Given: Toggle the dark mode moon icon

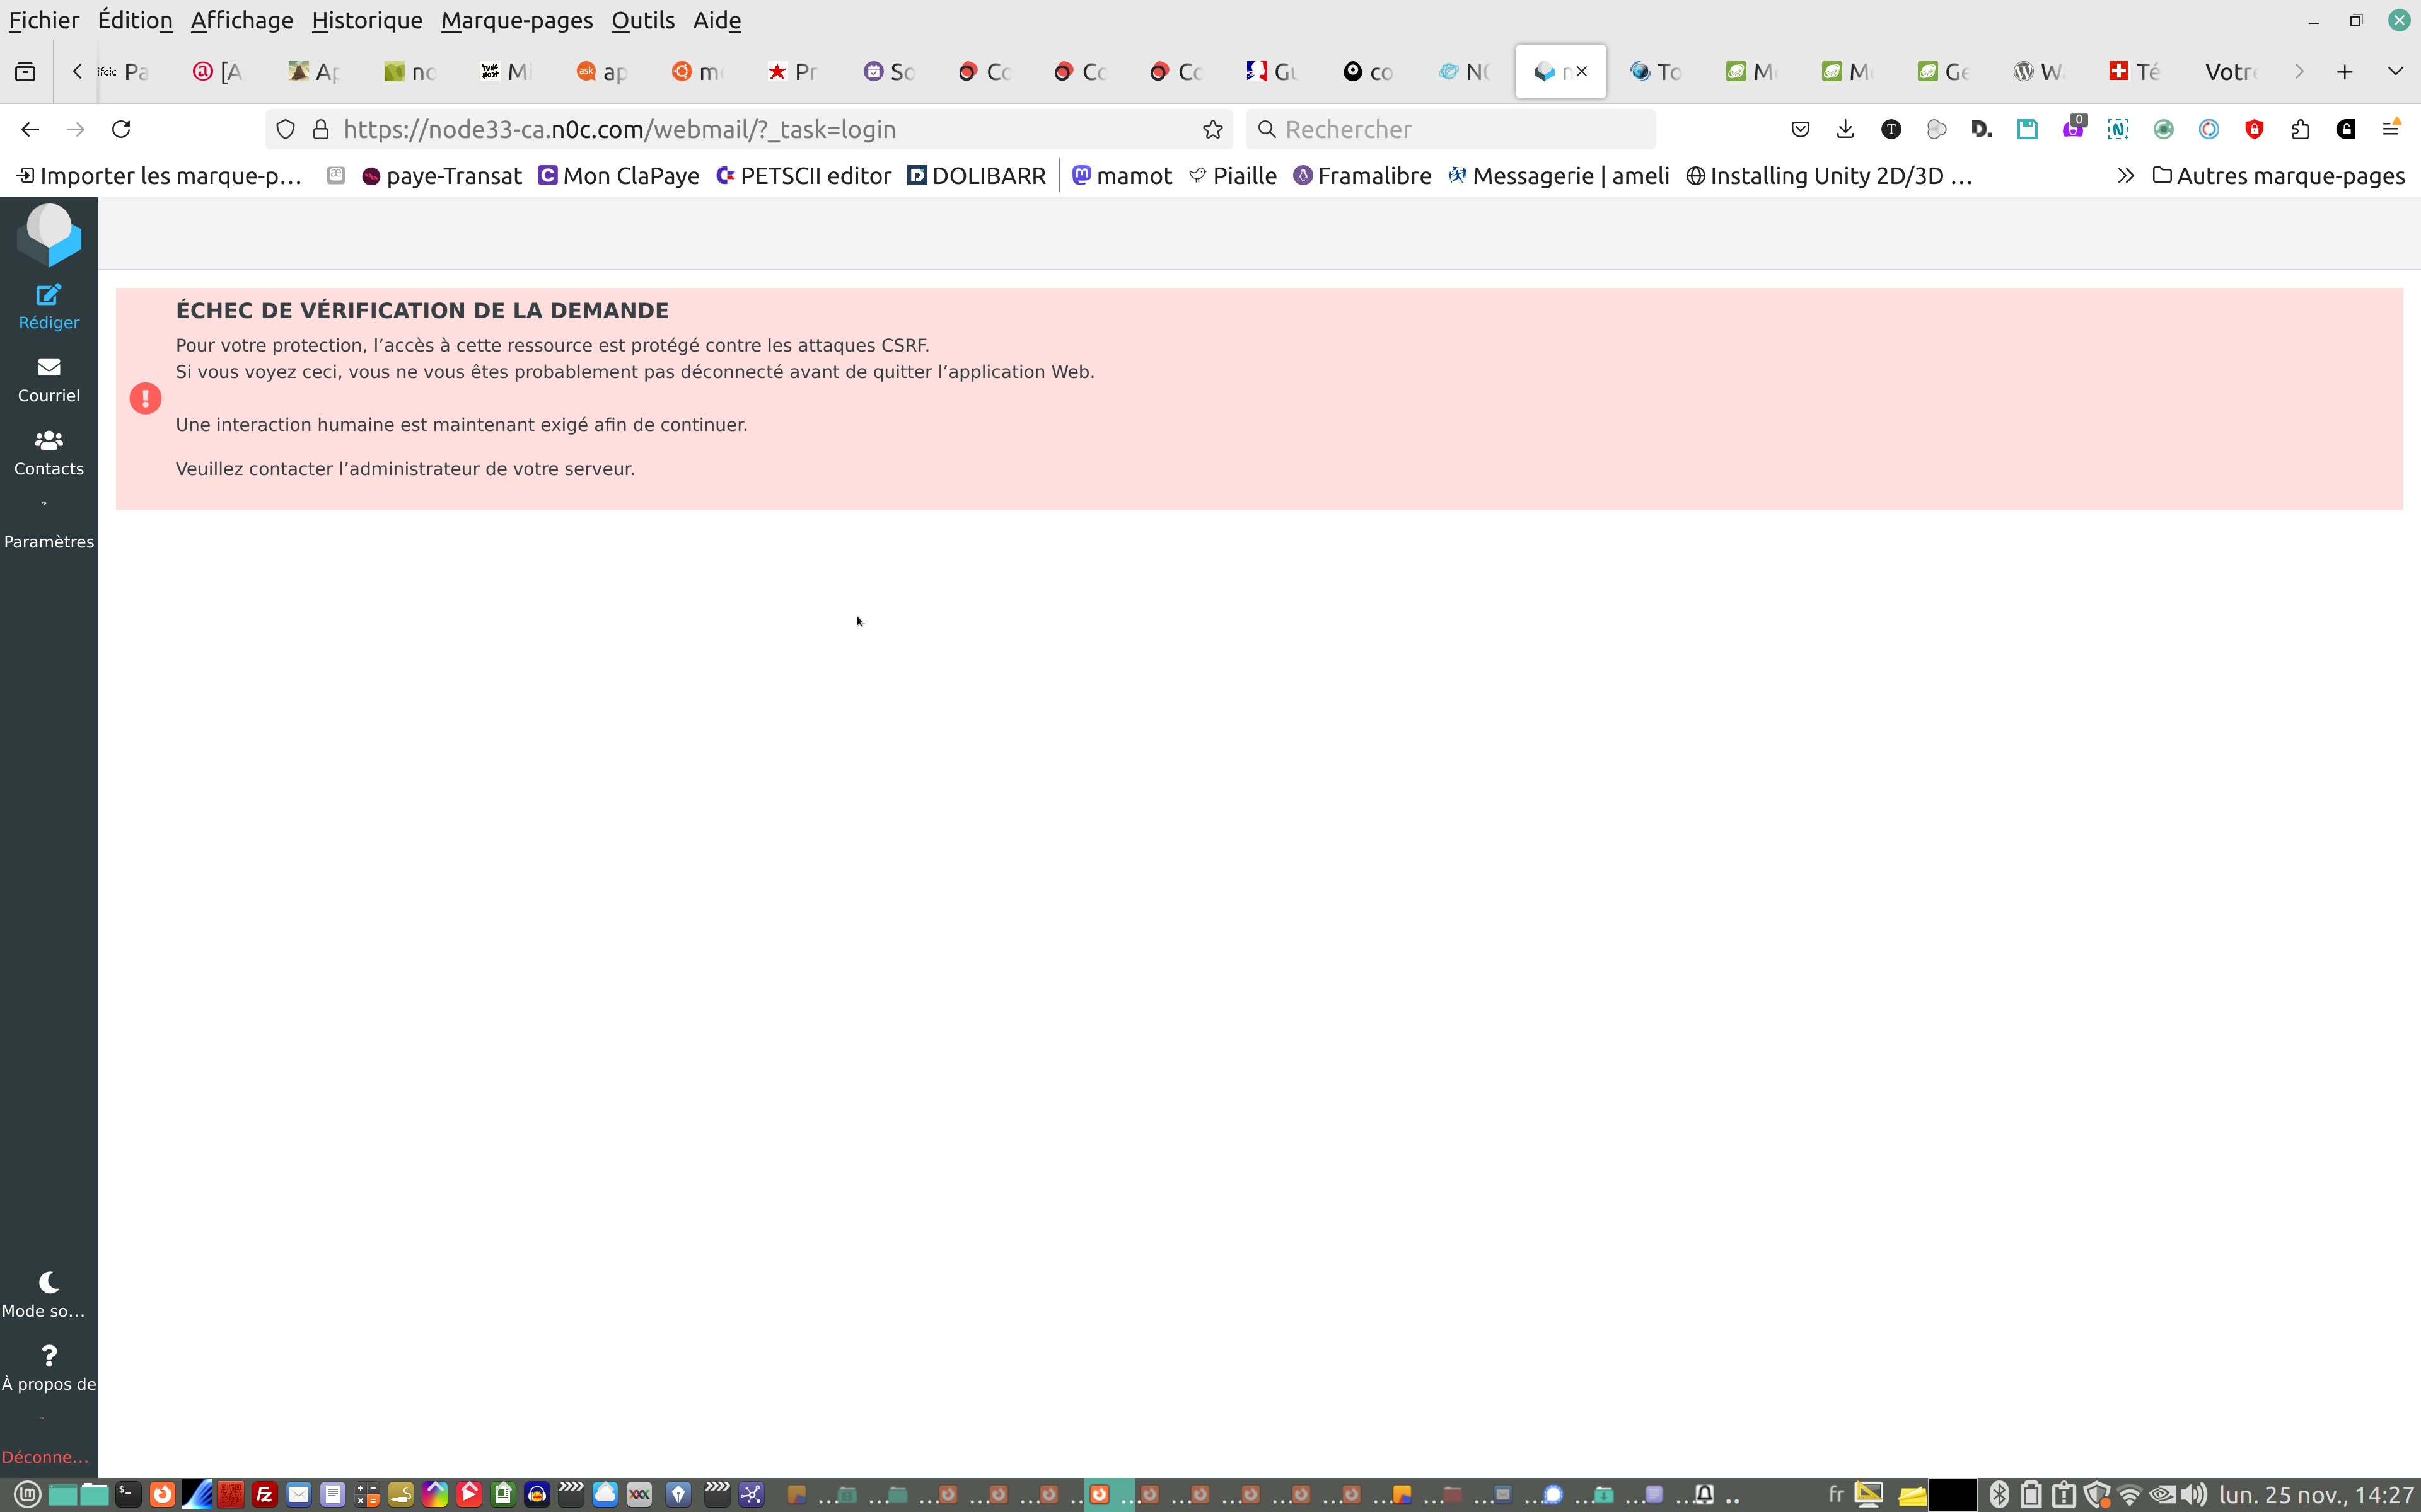Looking at the screenshot, I should 48,1282.
